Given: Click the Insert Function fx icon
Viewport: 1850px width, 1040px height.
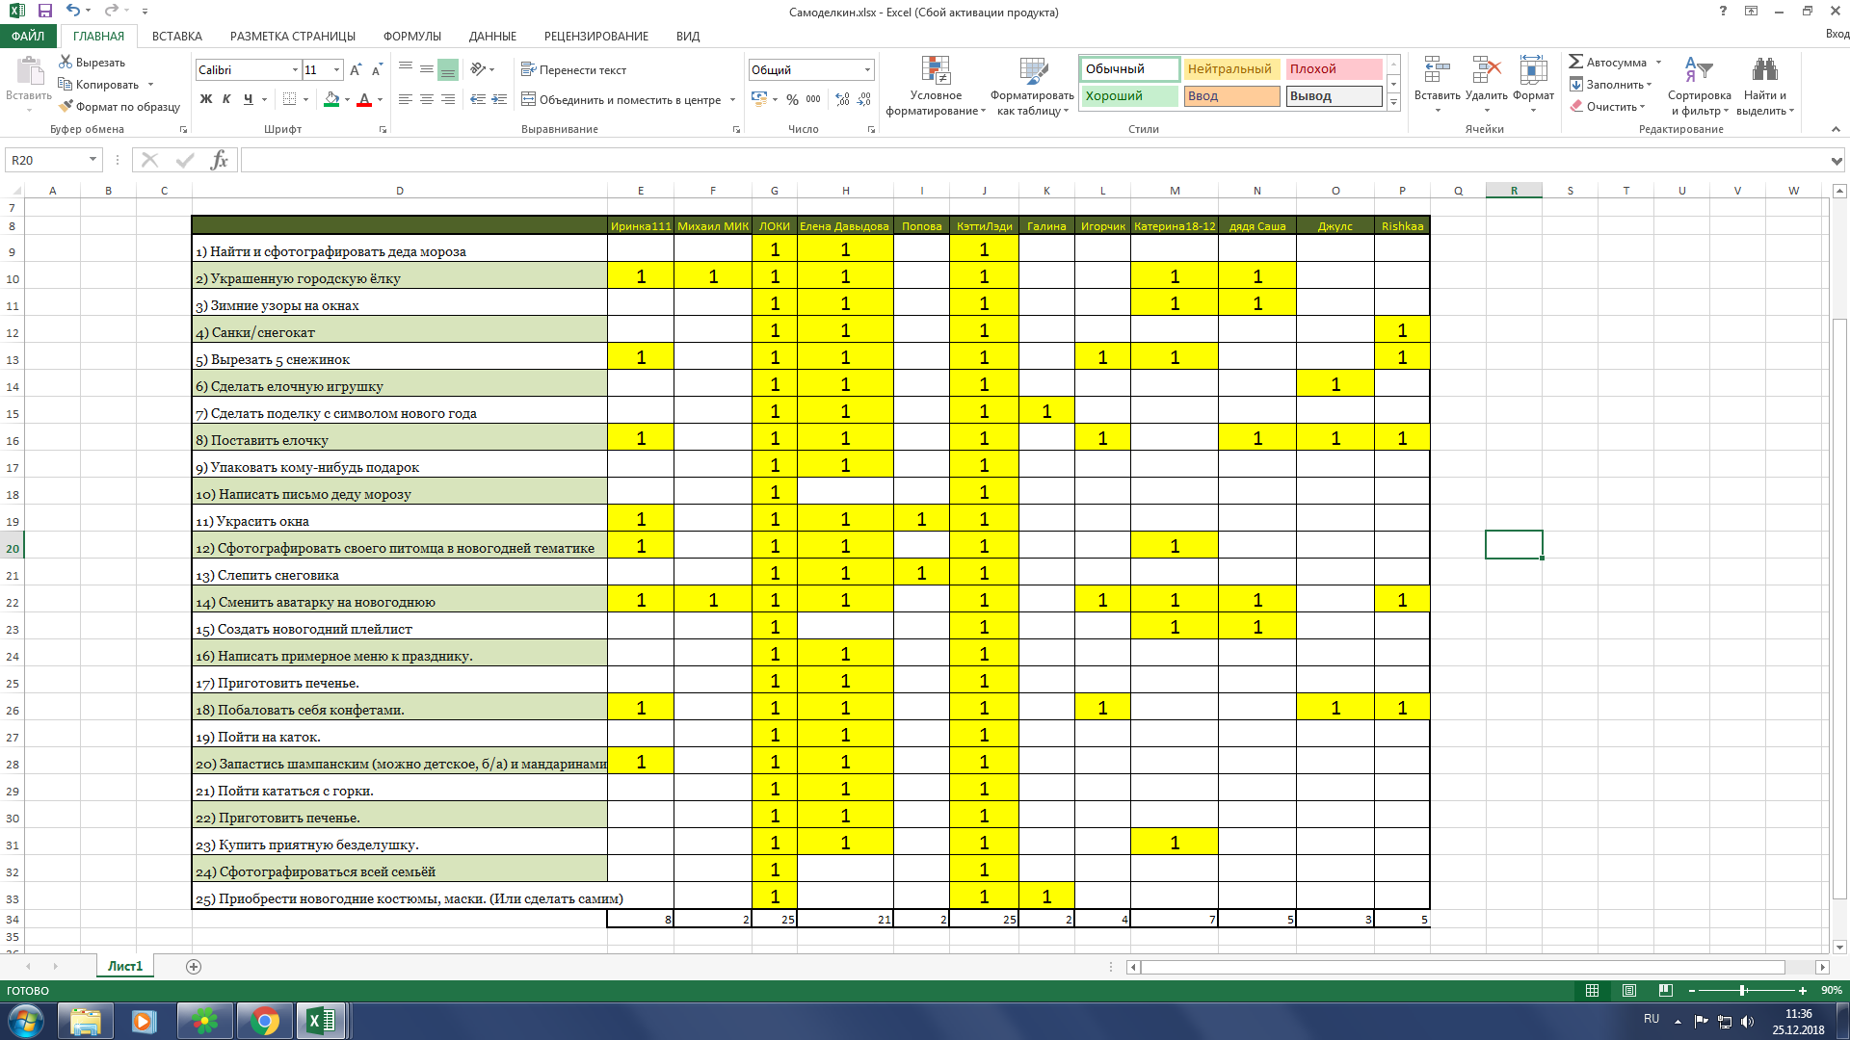Looking at the screenshot, I should click(220, 160).
